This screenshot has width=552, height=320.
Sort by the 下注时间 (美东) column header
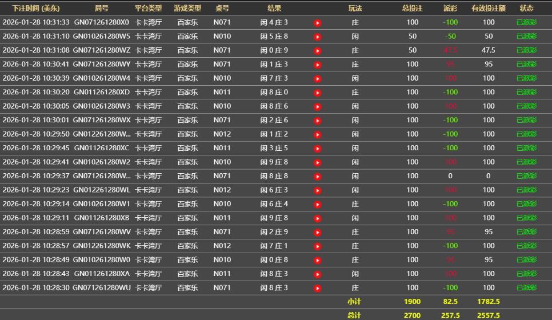click(35, 9)
